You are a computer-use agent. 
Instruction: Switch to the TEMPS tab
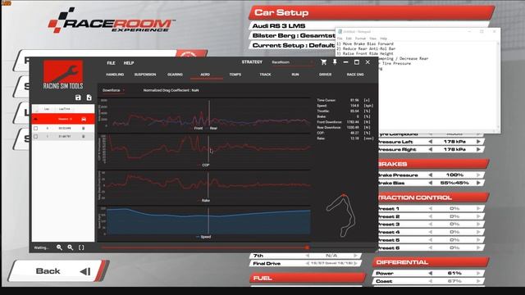pyautogui.click(x=235, y=75)
